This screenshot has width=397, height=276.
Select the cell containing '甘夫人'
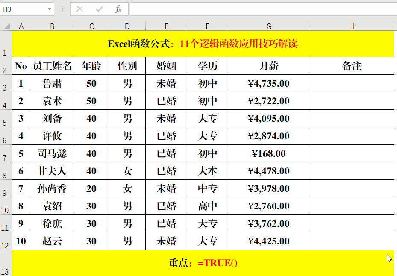click(x=52, y=171)
